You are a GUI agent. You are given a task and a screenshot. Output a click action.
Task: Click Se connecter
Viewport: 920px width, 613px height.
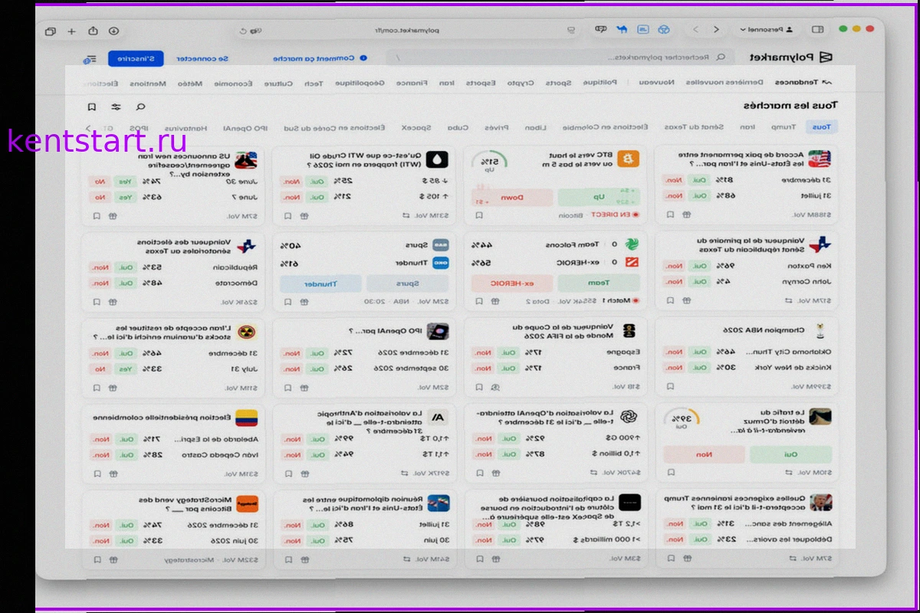[202, 58]
